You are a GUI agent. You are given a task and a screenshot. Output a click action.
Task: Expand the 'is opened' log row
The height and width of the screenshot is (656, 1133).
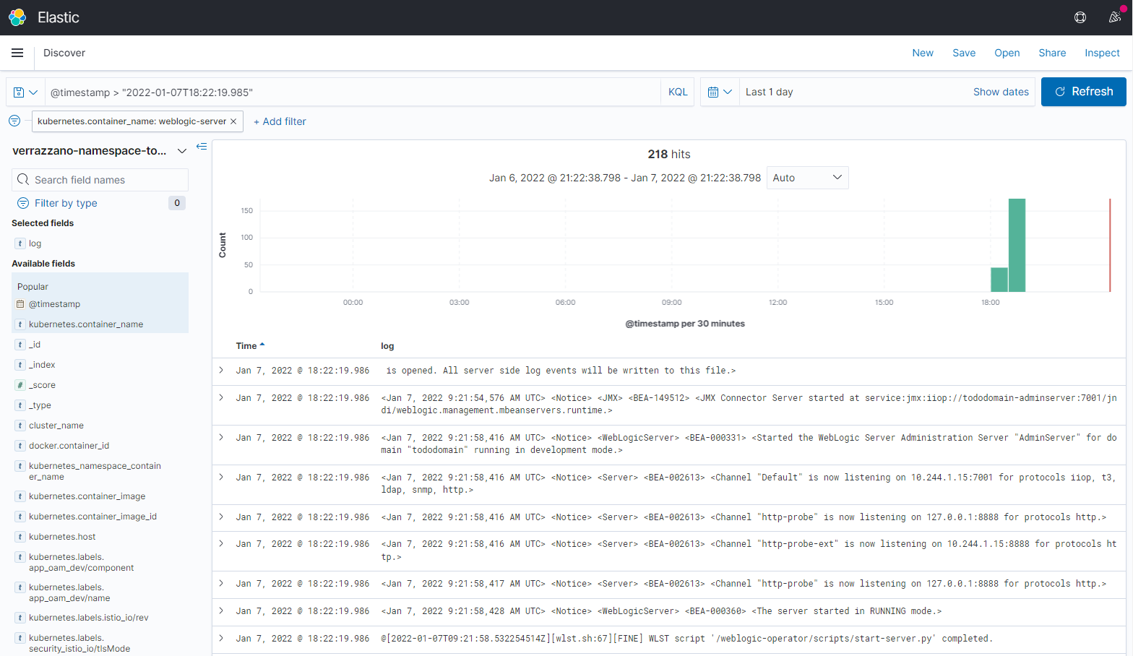(221, 370)
